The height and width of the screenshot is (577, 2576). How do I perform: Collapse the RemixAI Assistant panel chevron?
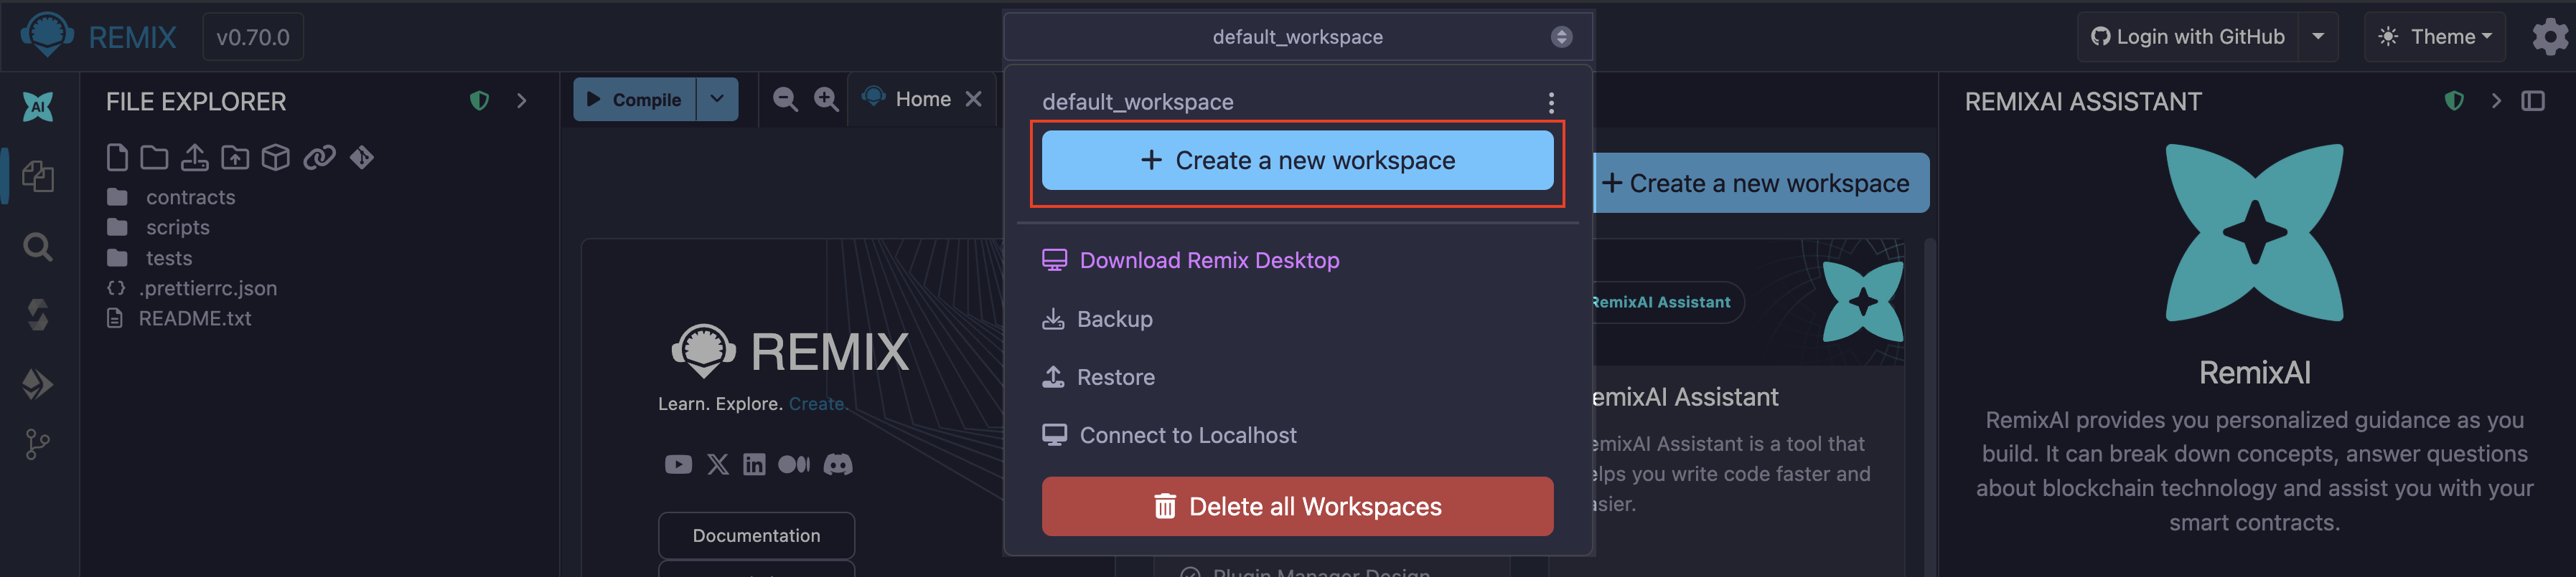(2496, 101)
